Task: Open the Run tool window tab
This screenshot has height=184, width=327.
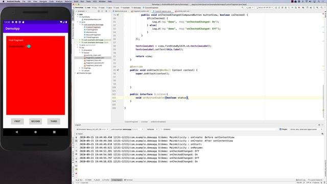Action: click(x=80, y=180)
